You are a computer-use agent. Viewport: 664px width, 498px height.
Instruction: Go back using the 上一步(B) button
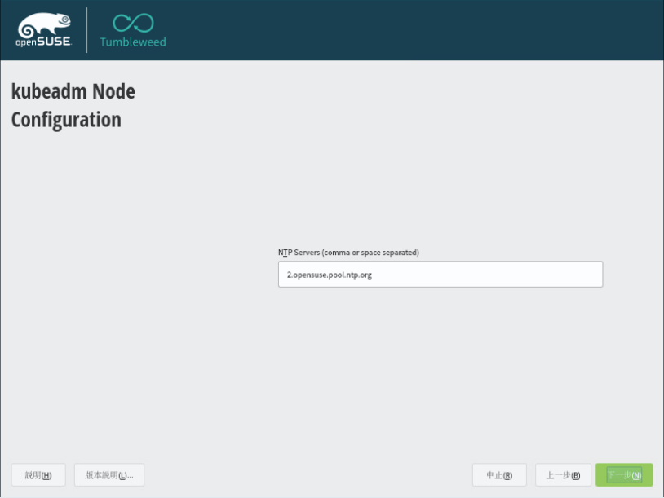pyautogui.click(x=563, y=474)
